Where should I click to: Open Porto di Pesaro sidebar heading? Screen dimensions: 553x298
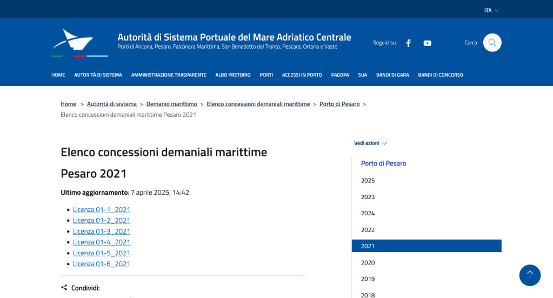pos(383,163)
